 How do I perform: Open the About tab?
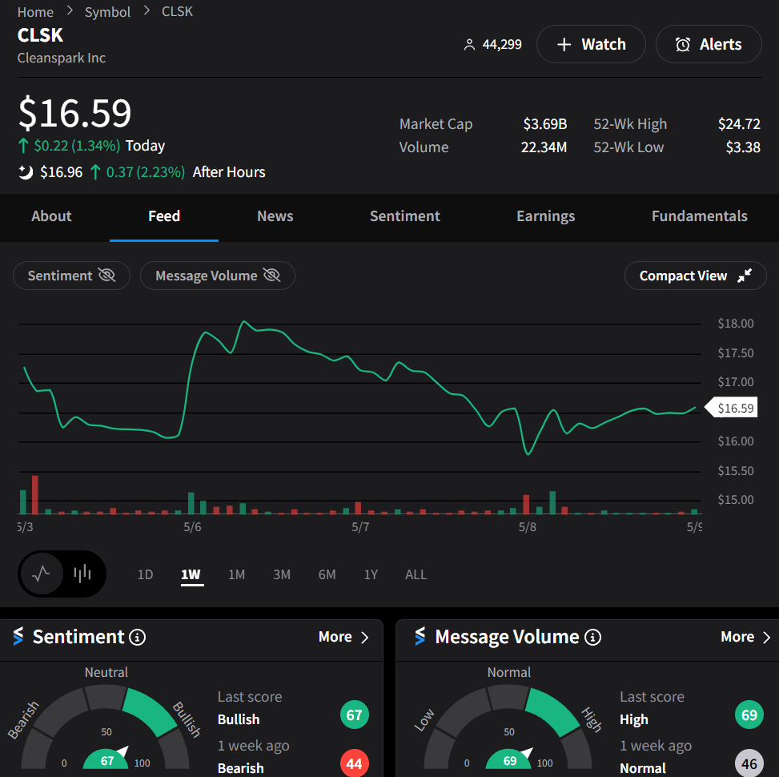tap(52, 216)
